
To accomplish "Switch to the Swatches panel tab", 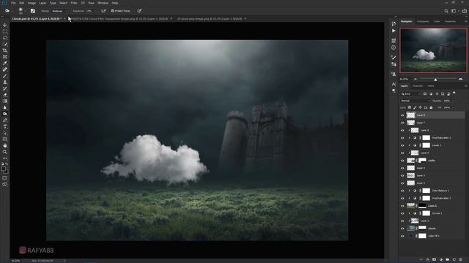I will (x=451, y=21).
